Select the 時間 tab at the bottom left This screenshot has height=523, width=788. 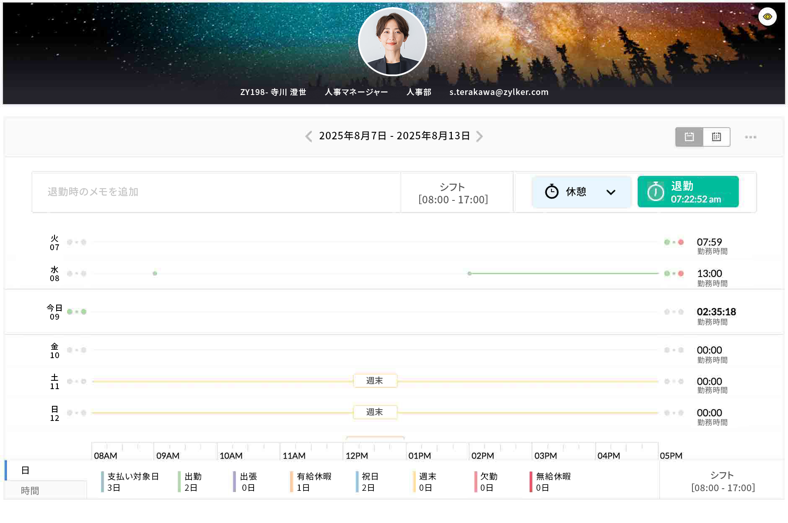pyautogui.click(x=30, y=490)
